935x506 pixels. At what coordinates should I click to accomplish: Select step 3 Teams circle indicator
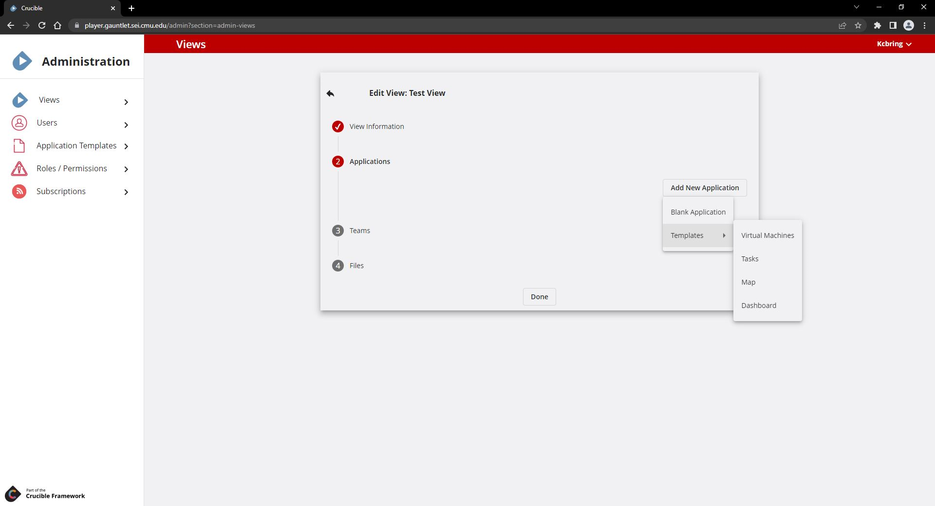pos(338,231)
